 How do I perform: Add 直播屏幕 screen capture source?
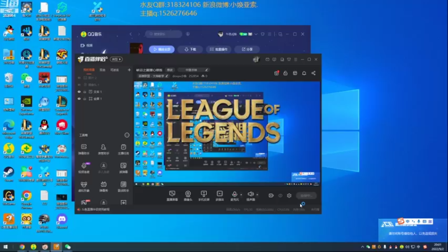click(172, 195)
